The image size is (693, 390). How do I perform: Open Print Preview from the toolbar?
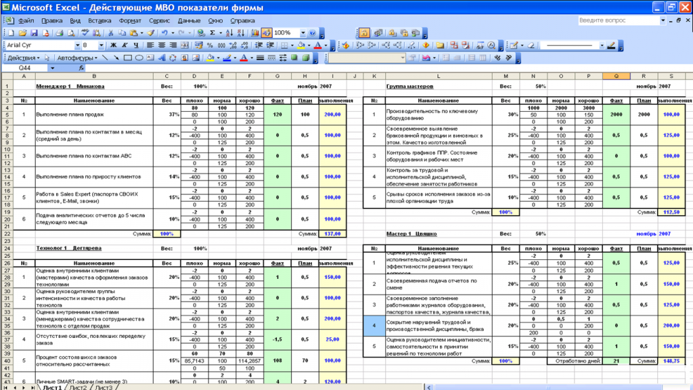[x=70, y=33]
